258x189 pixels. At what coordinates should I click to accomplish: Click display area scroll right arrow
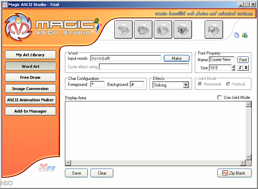[243, 163]
